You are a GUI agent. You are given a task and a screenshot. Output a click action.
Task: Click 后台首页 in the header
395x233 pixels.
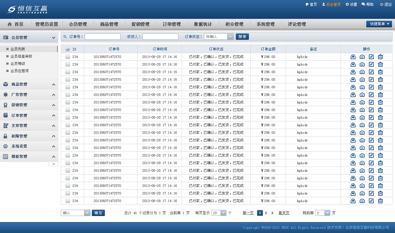333,5
